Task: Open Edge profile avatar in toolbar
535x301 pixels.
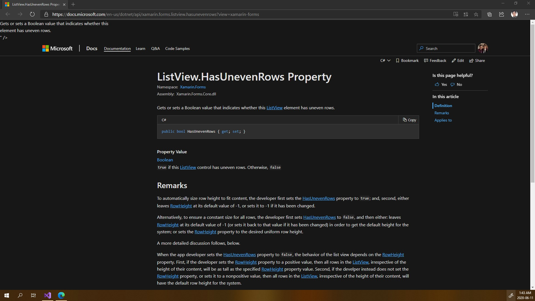Action: tap(514, 14)
